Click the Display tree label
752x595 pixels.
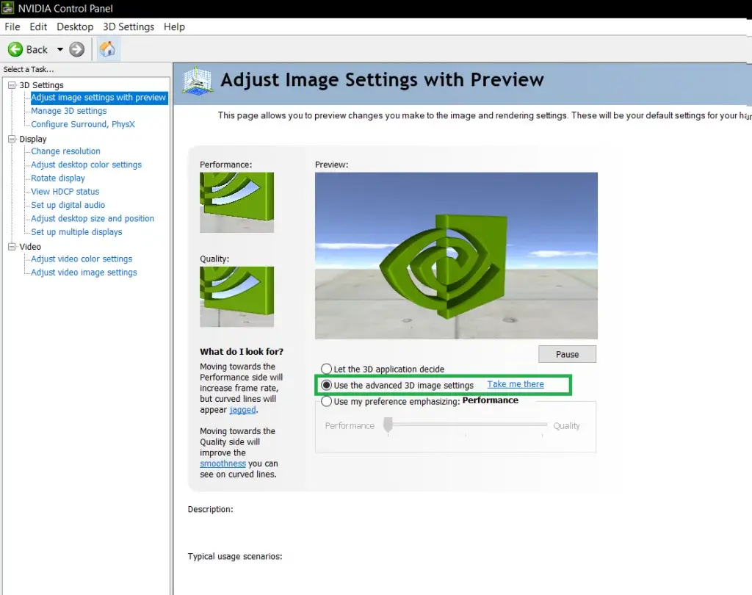pyautogui.click(x=33, y=139)
